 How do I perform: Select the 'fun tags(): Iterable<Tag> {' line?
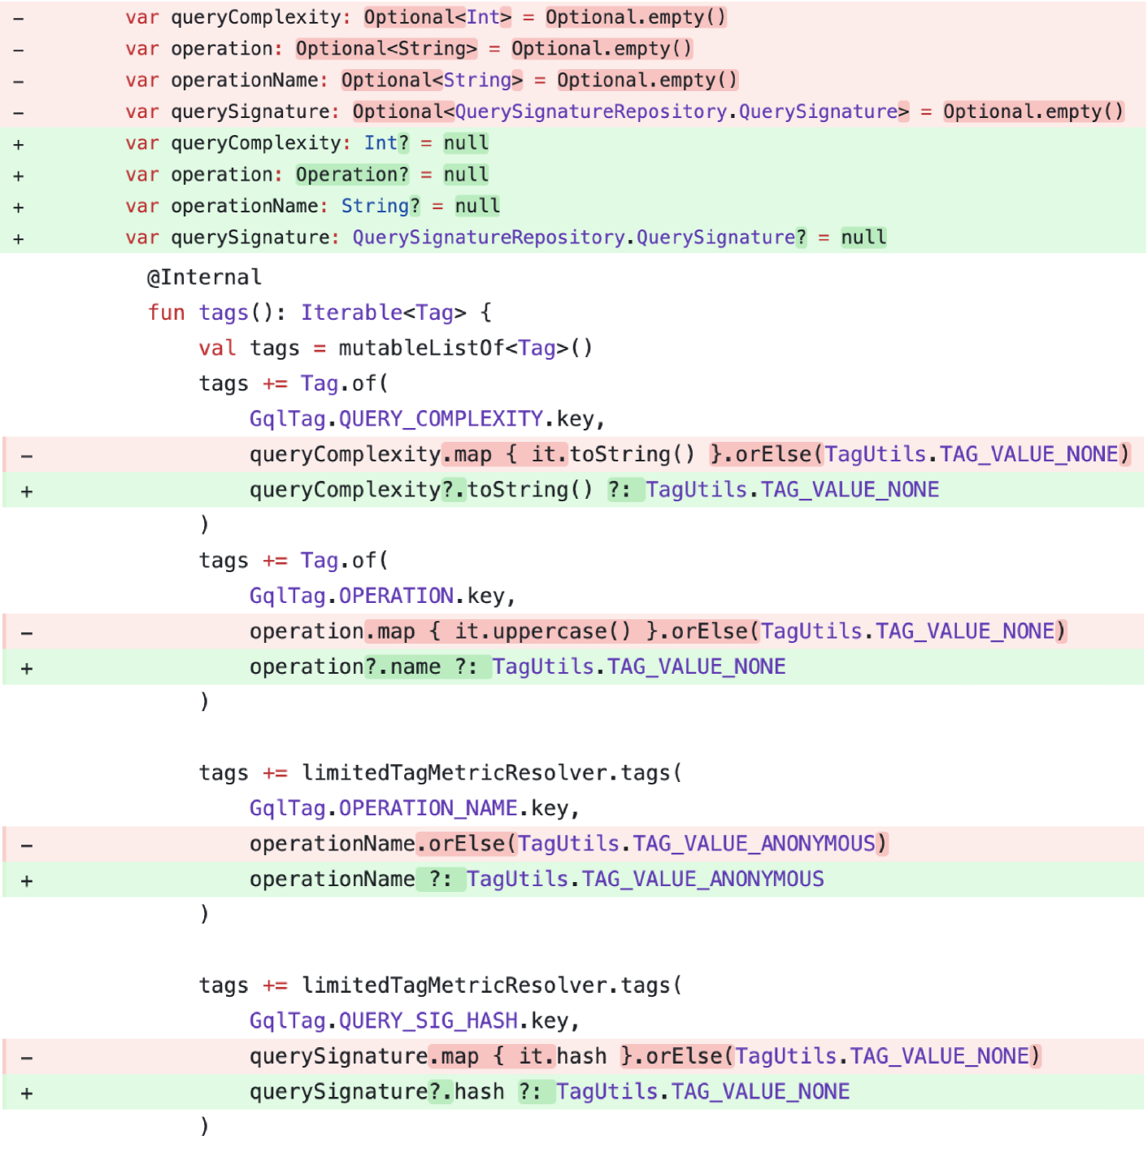tap(320, 312)
